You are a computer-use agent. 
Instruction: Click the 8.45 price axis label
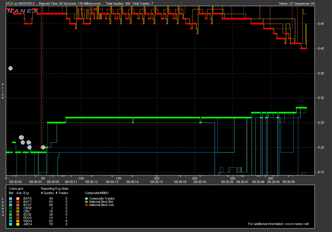(321, 24)
